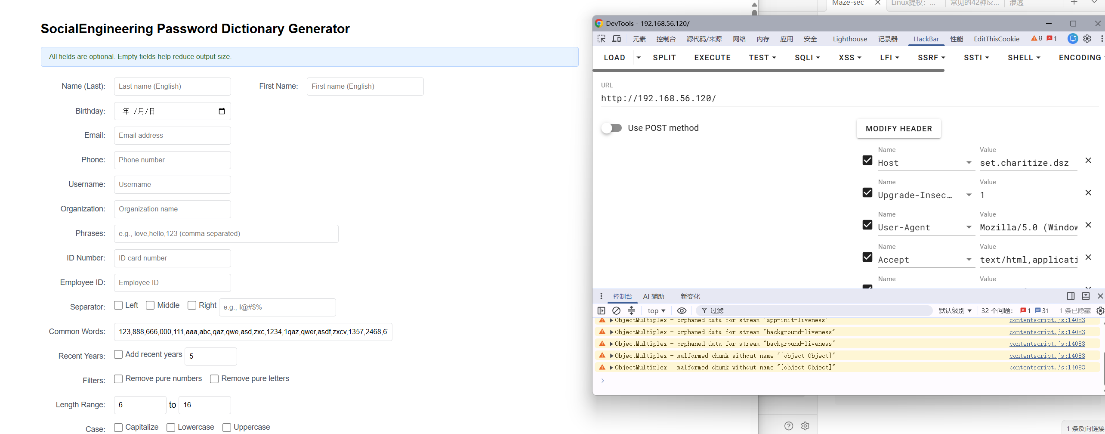Viewport: 1105px width, 434px height.
Task: Uncheck the User-Agent header checkbox
Action: (867, 225)
